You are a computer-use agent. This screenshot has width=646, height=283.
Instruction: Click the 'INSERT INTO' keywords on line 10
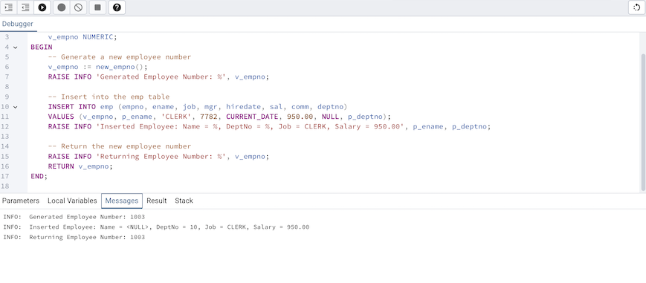click(x=71, y=107)
